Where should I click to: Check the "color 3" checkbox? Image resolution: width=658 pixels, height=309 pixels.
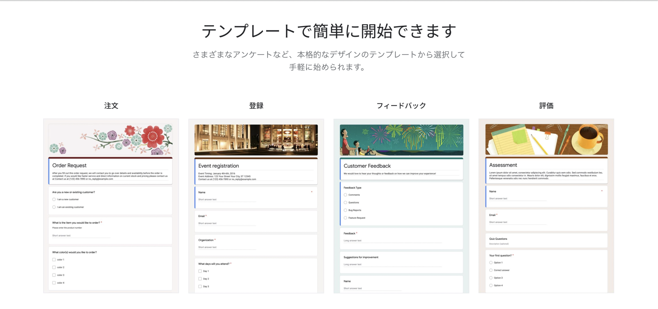coord(54,275)
